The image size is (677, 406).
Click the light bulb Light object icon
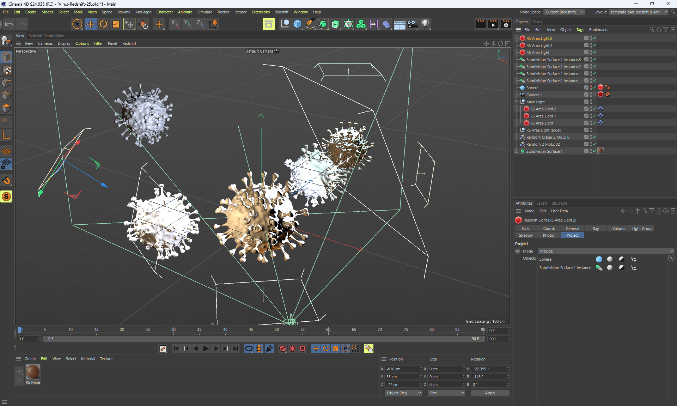coord(425,24)
